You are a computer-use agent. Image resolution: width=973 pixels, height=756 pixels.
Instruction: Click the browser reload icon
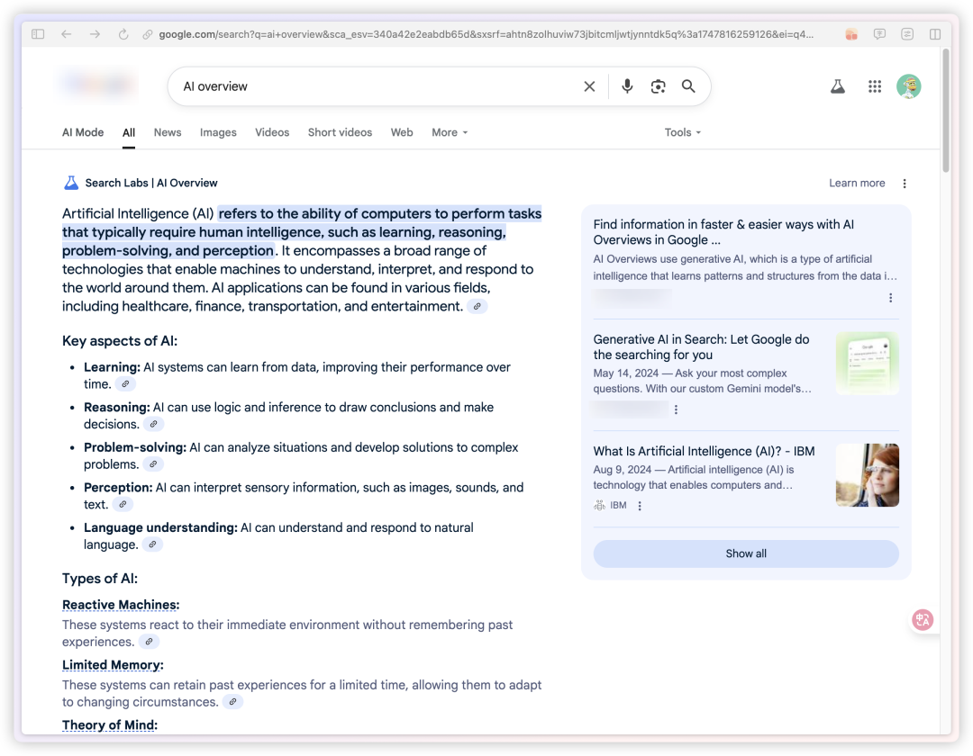pyautogui.click(x=123, y=34)
